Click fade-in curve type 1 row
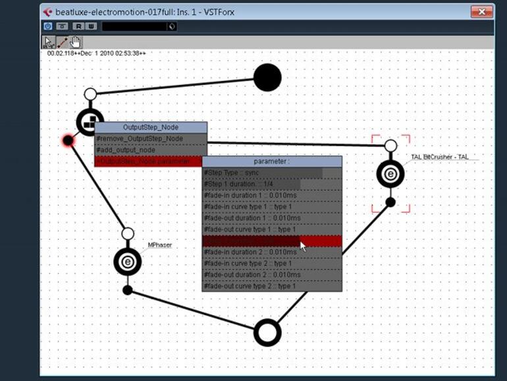Viewport: 507px width, 381px height. (x=272, y=206)
